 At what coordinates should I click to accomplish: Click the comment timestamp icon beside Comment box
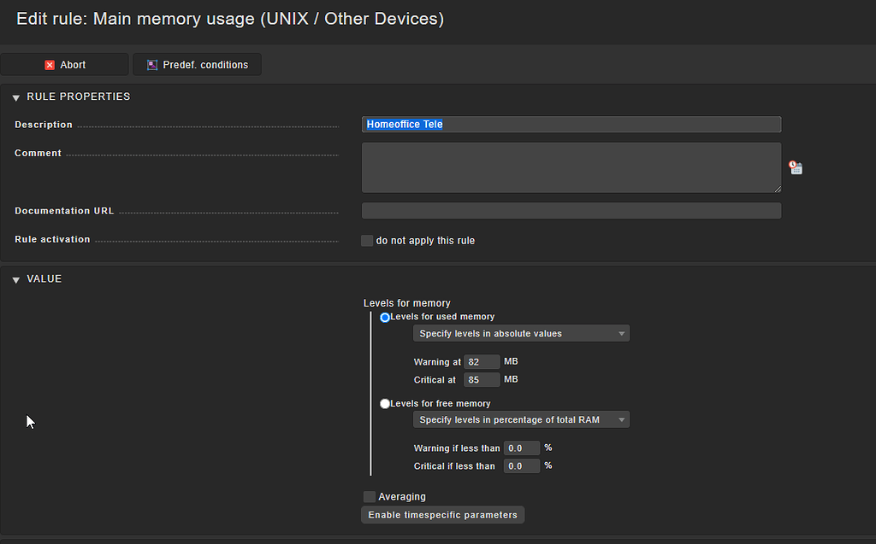795,167
